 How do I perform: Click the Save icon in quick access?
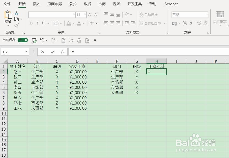[x=34, y=41]
